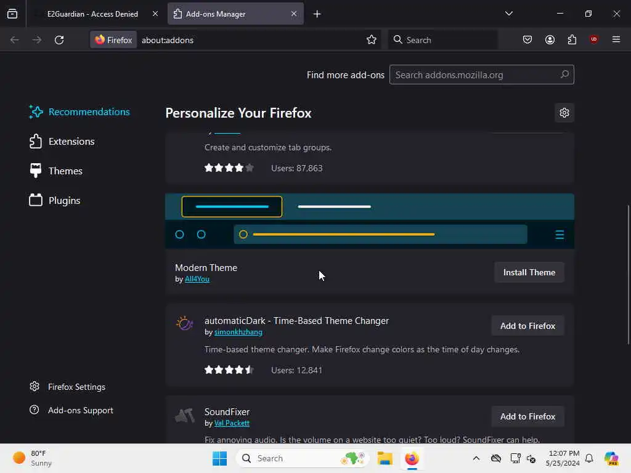Click the SoundFixer hammer icon

185,416
